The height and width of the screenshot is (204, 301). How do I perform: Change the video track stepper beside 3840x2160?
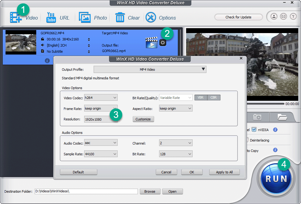[89, 40]
